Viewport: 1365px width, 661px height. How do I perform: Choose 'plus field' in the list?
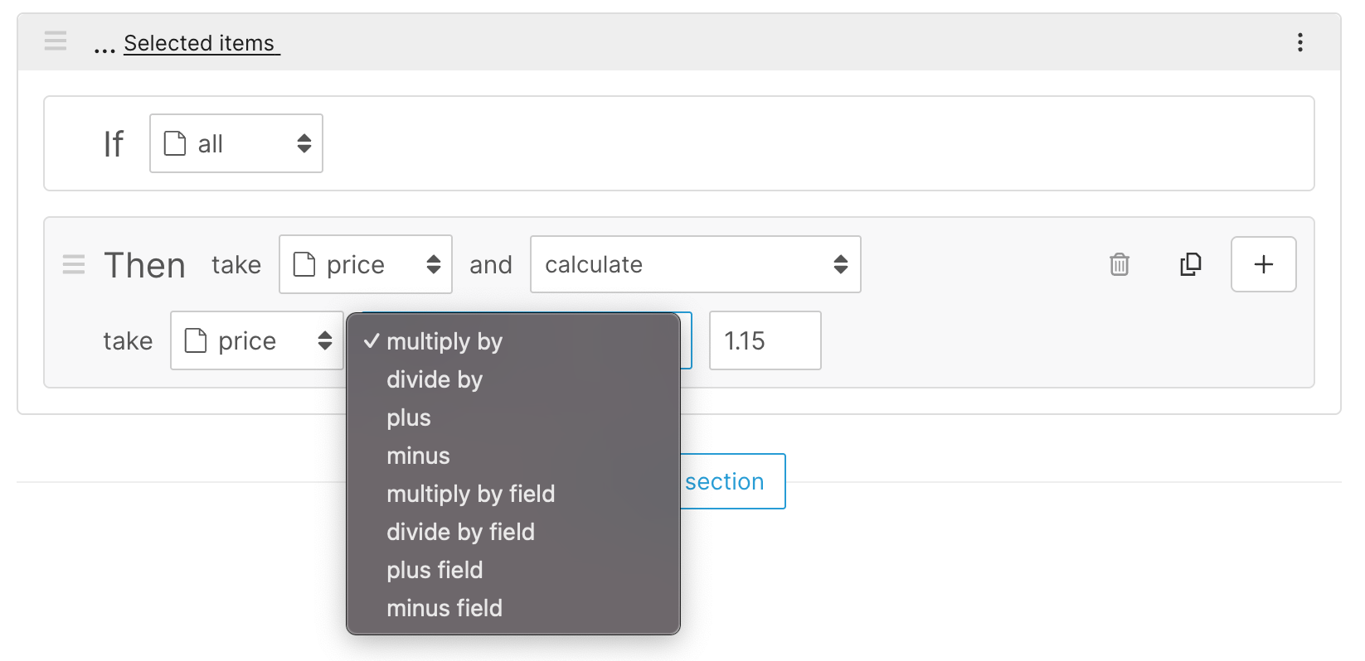(435, 570)
